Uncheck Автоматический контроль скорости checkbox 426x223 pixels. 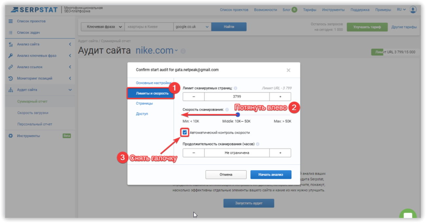coord(185,133)
